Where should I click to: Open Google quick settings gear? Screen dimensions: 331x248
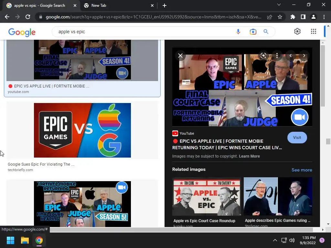[297, 31]
